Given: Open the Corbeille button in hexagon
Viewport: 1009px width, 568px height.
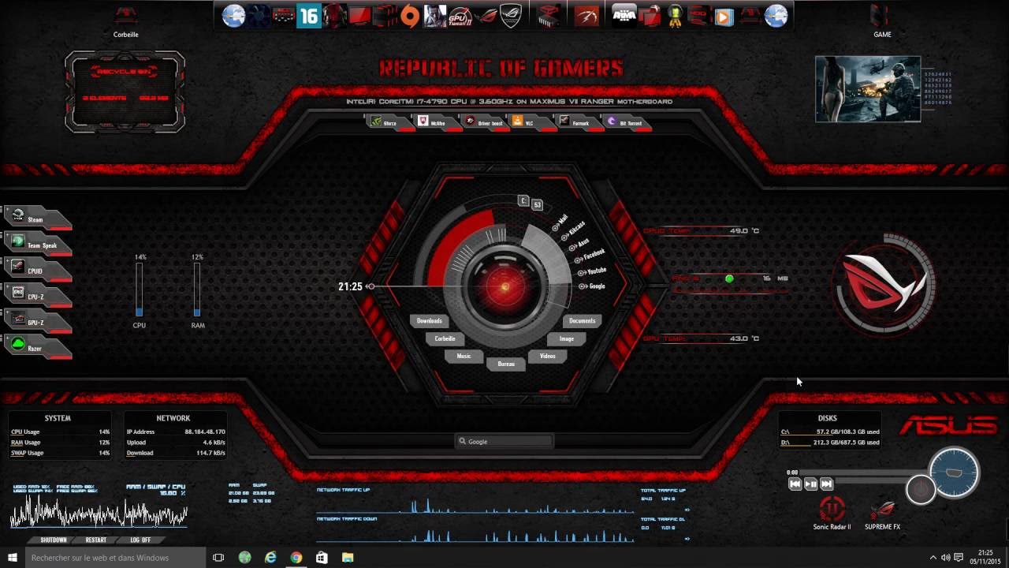Looking at the screenshot, I should click(445, 338).
